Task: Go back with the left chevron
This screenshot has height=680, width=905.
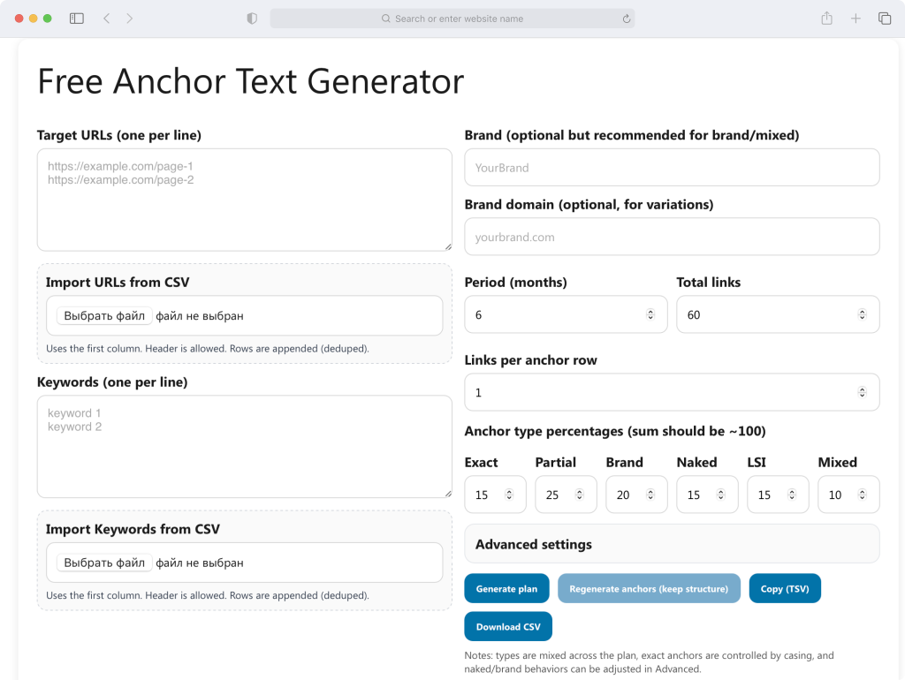Action: click(107, 19)
